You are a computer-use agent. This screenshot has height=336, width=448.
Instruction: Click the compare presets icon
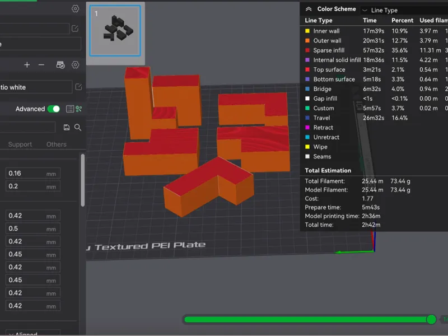(x=79, y=109)
